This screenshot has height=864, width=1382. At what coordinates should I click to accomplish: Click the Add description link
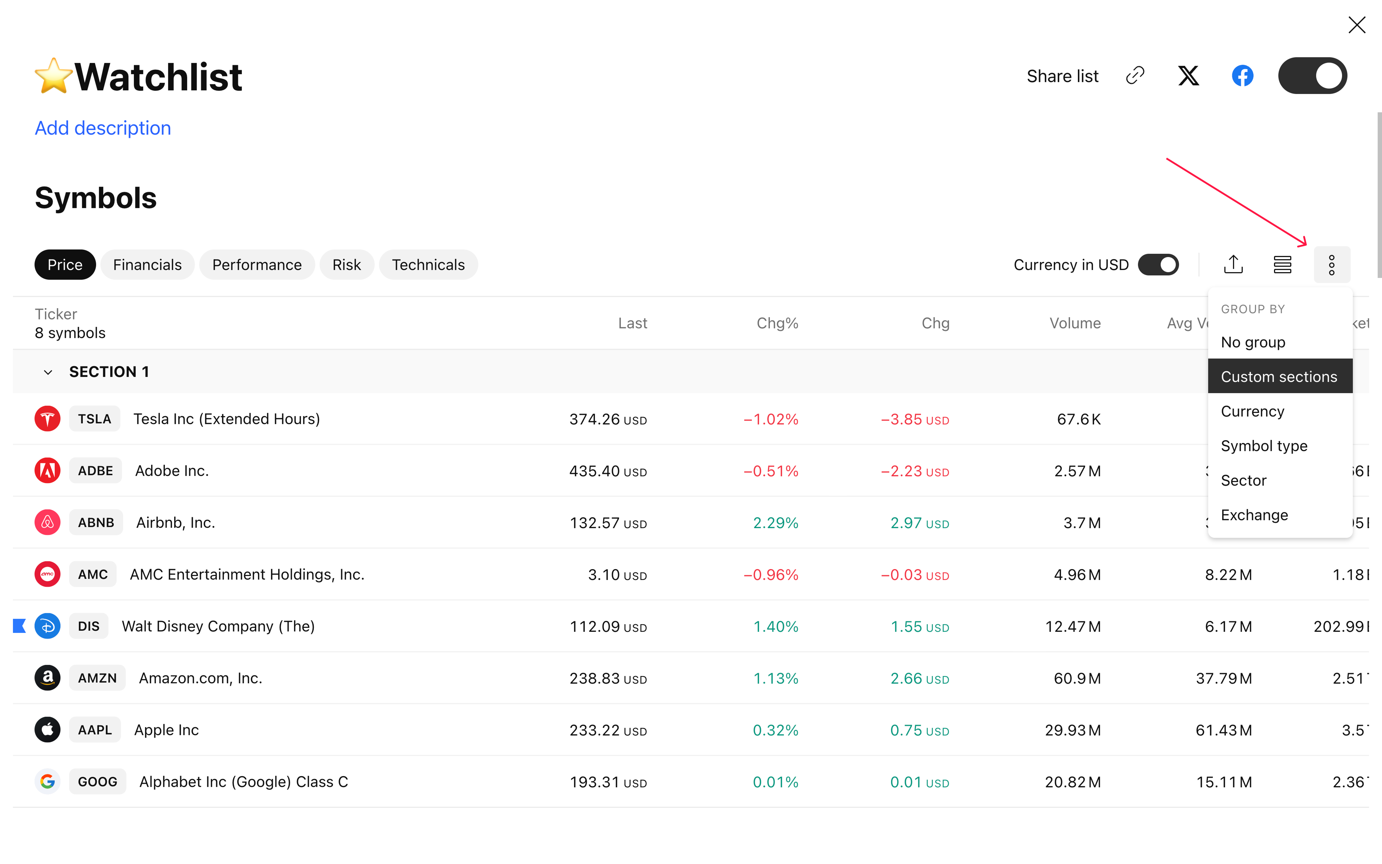point(103,128)
